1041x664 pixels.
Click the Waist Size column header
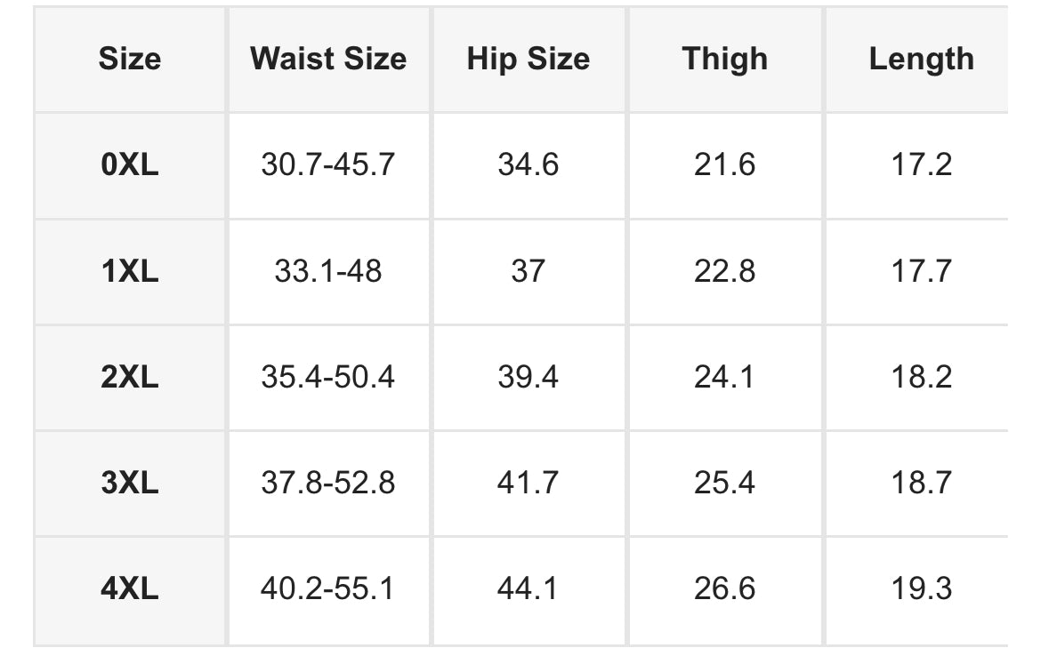[x=328, y=59]
